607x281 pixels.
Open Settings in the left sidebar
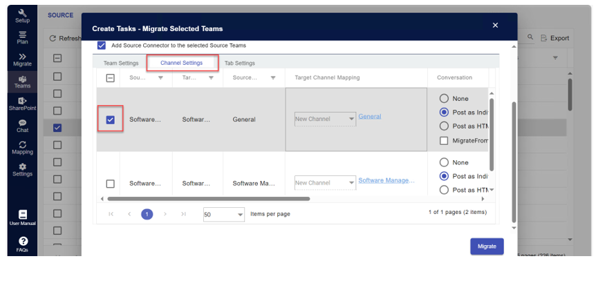22,170
